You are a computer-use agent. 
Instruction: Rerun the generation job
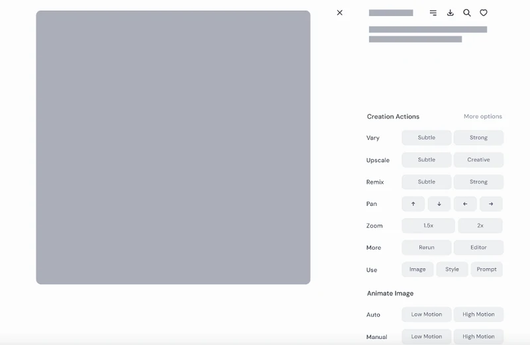pyautogui.click(x=427, y=248)
